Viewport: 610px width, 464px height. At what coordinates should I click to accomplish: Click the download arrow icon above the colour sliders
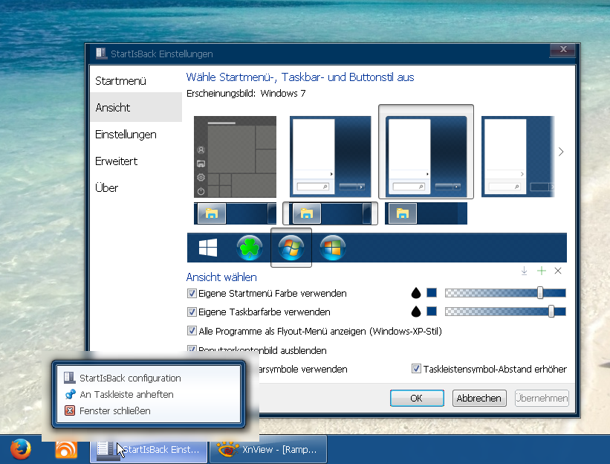point(525,271)
